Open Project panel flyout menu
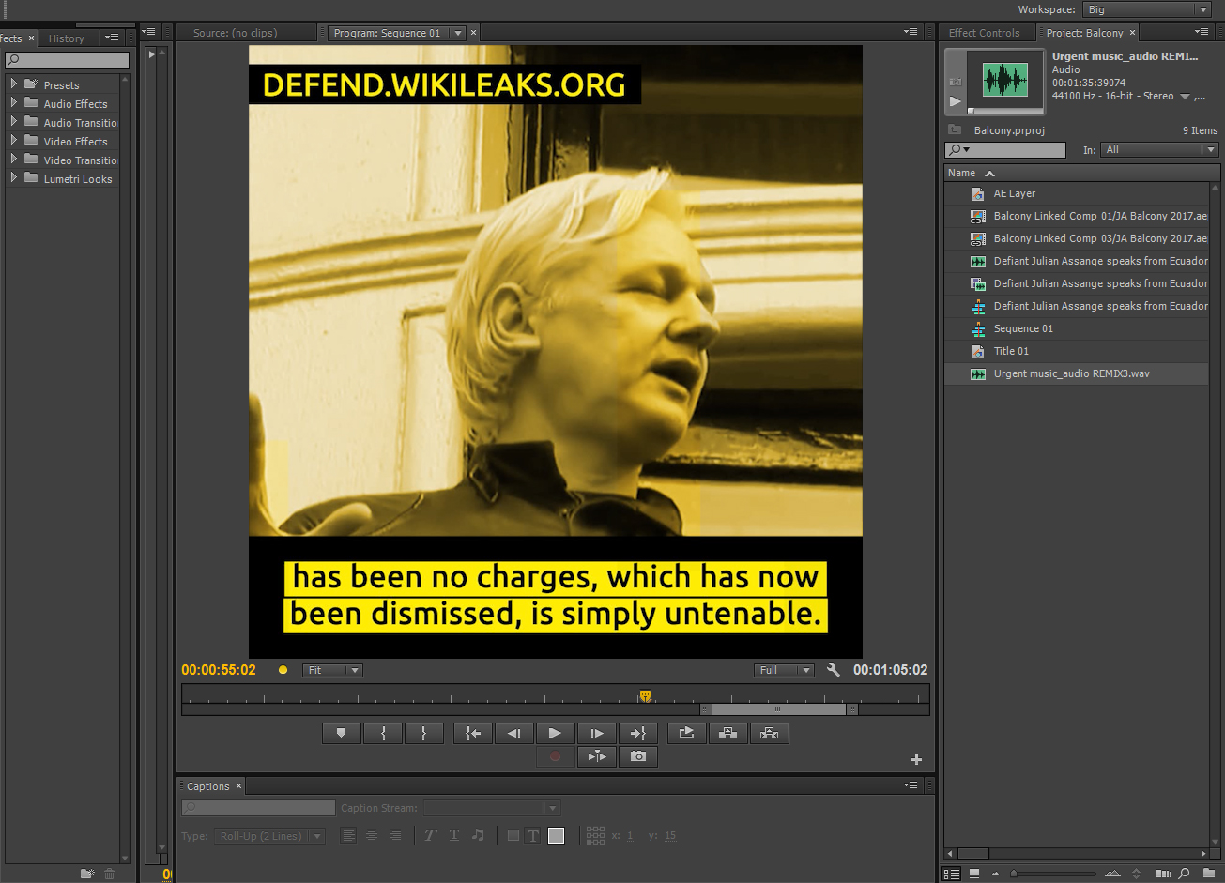The image size is (1225, 883). pos(1202,32)
